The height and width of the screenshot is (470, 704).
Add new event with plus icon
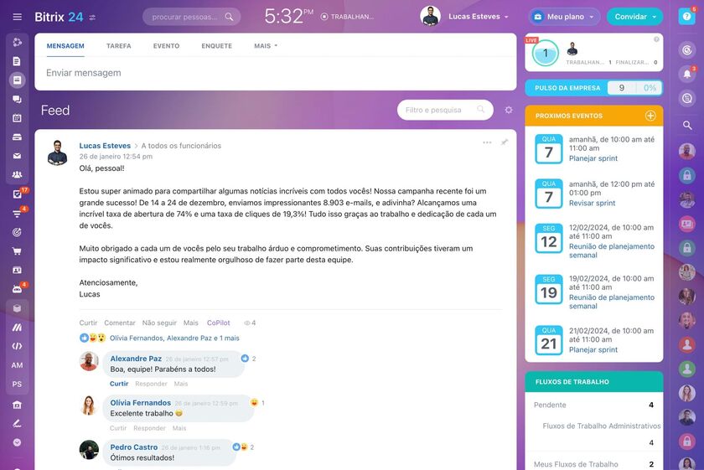tap(650, 116)
